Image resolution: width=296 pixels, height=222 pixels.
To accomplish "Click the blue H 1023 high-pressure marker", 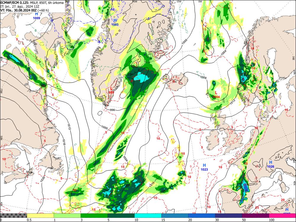I will 204,167.
